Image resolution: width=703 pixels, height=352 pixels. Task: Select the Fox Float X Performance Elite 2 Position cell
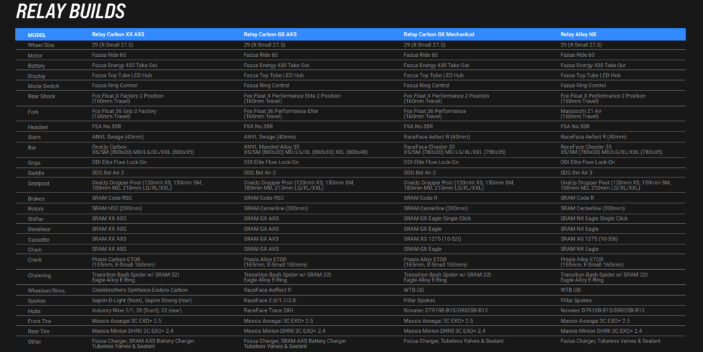292,99
